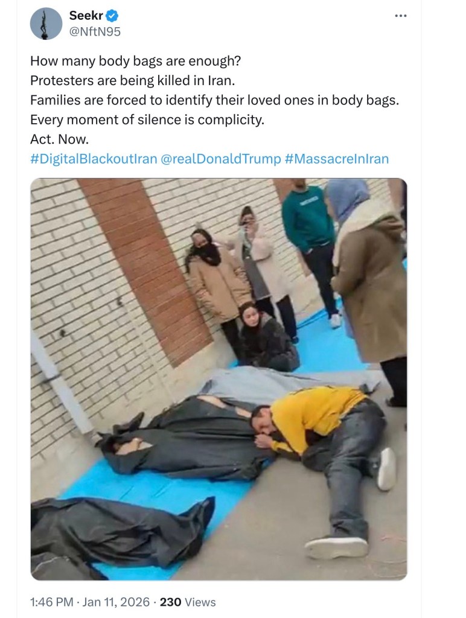
Task: Click the Views label
Action: click(200, 602)
